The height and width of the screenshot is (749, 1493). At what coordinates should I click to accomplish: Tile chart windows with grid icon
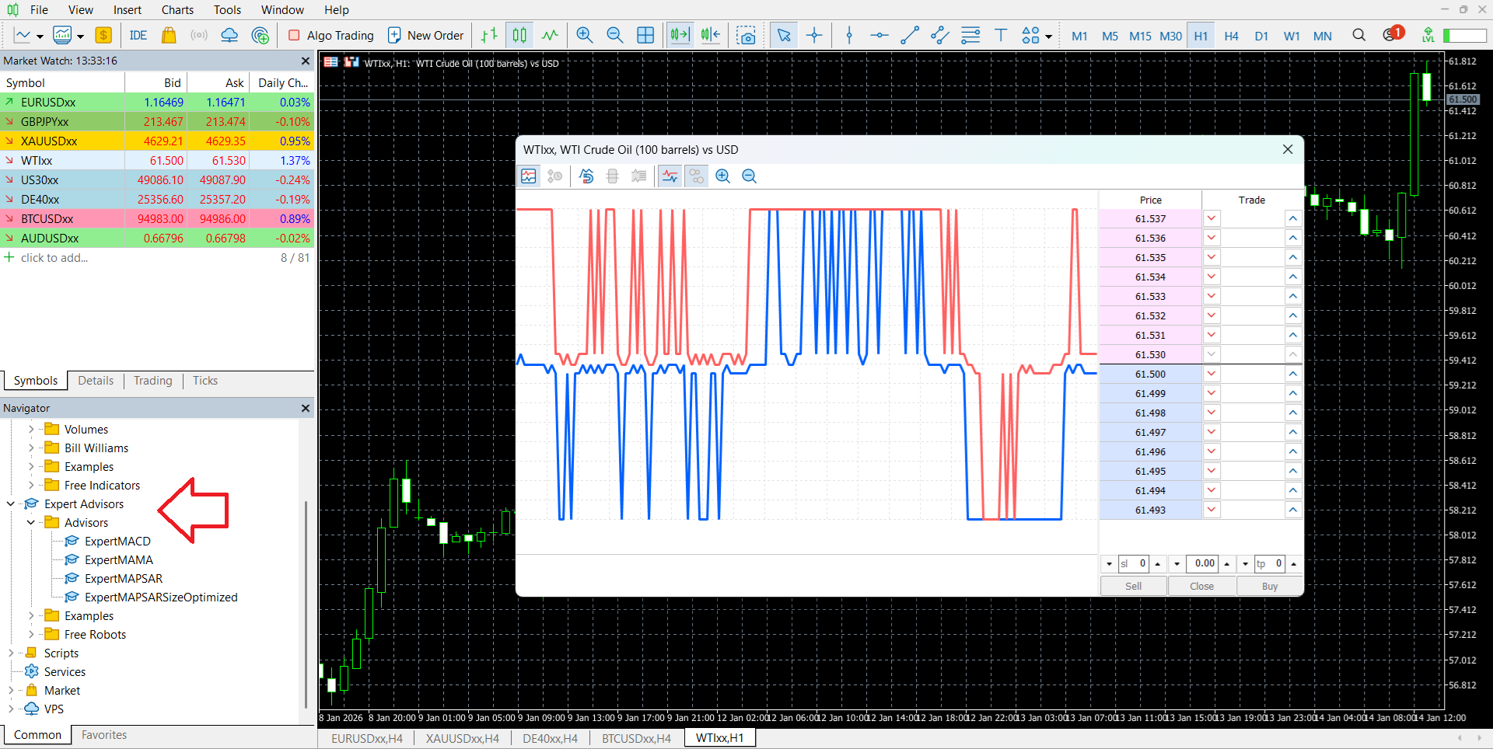click(645, 35)
